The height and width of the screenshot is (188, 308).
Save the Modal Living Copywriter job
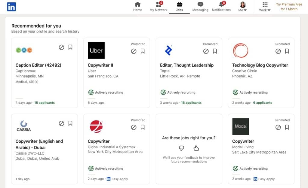click(x=287, y=127)
